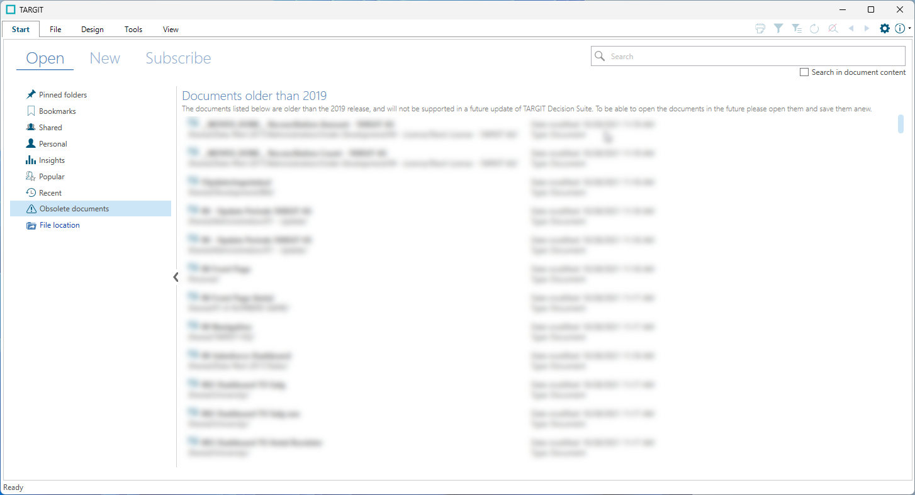This screenshot has height=495, width=915.
Task: Click the Documents older than 2019 heading
Action: point(254,96)
